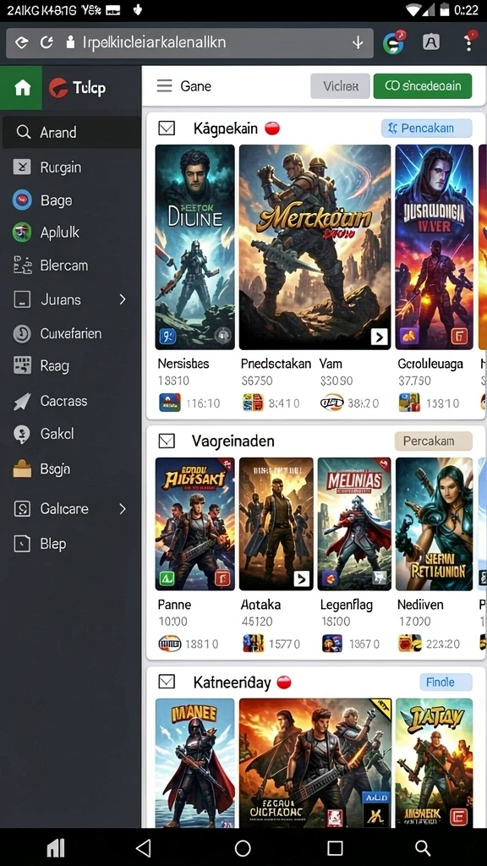
Task: Open the Diune game cover
Action: click(195, 247)
